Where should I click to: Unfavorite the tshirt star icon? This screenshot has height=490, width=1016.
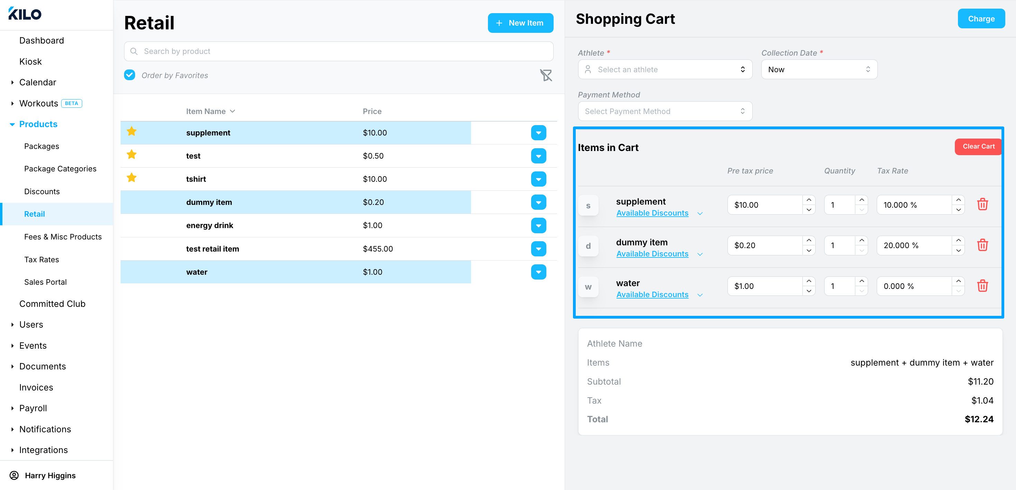pos(132,178)
